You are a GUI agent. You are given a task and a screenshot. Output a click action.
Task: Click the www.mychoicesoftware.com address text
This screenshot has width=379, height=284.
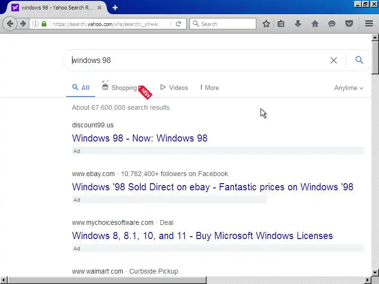tap(113, 222)
